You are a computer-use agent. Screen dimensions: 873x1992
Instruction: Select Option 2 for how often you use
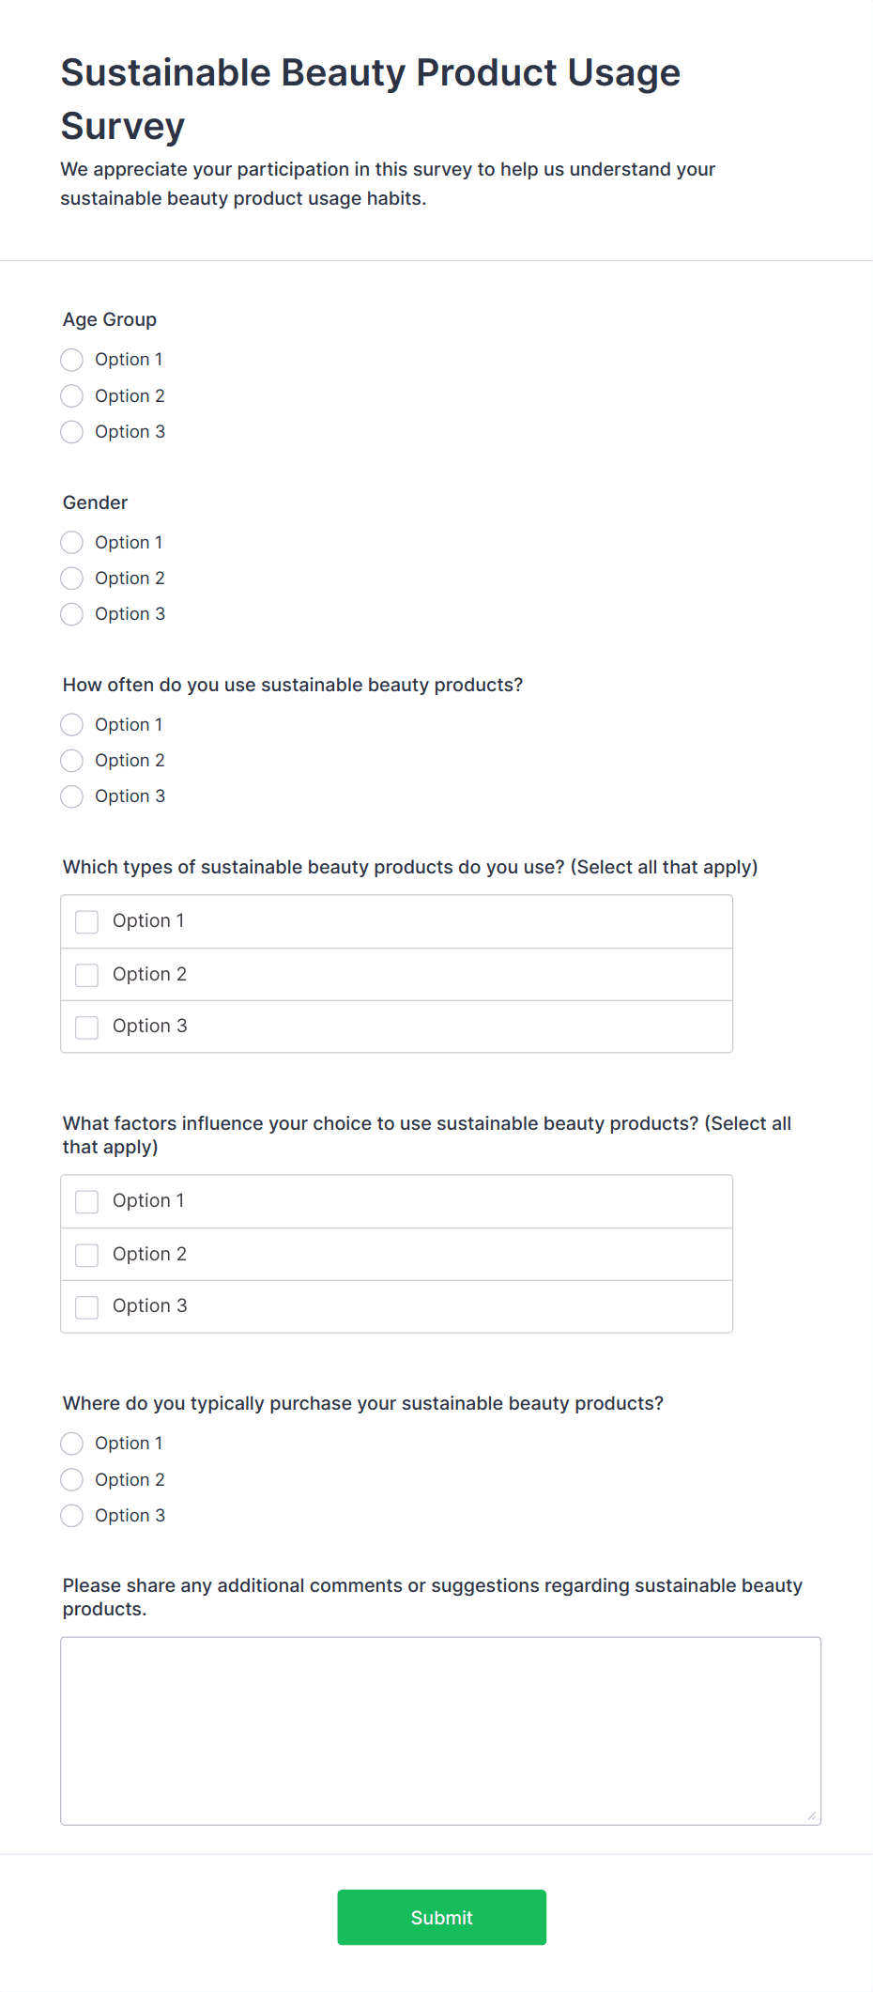(x=72, y=761)
